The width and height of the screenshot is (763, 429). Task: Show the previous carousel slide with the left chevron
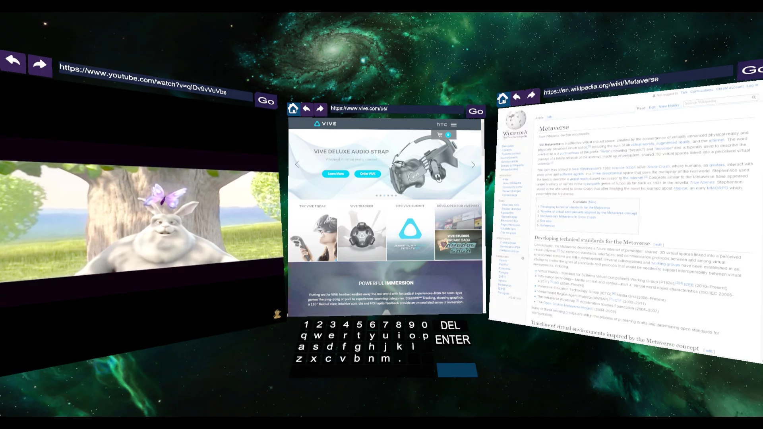(x=297, y=164)
